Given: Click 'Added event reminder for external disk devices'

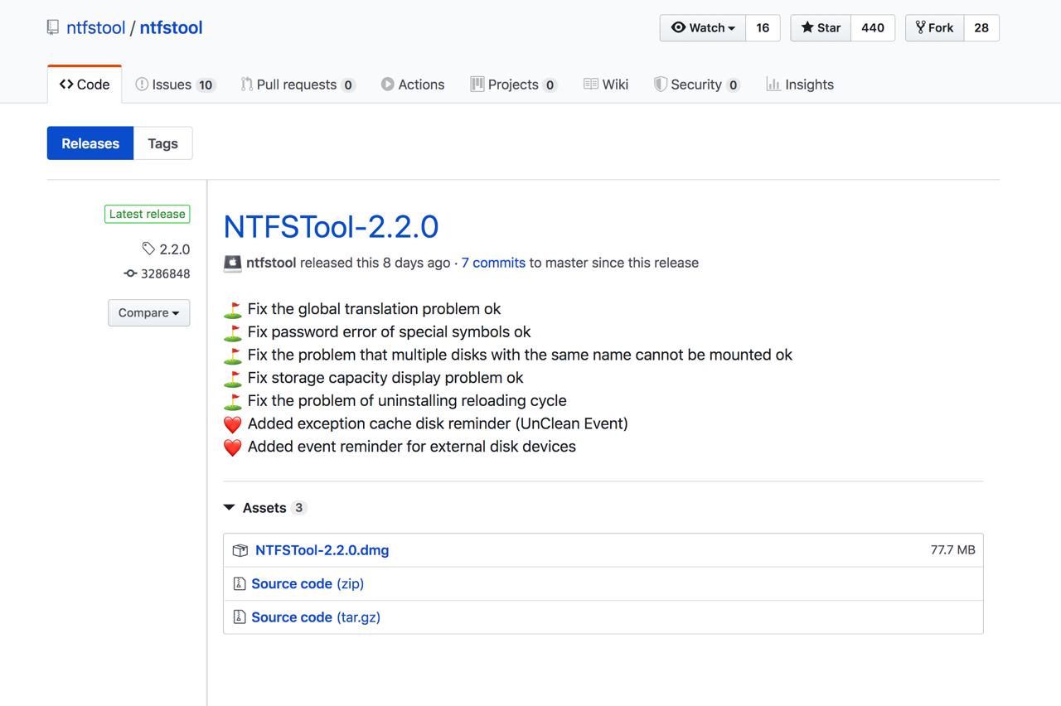Looking at the screenshot, I should coord(411,447).
